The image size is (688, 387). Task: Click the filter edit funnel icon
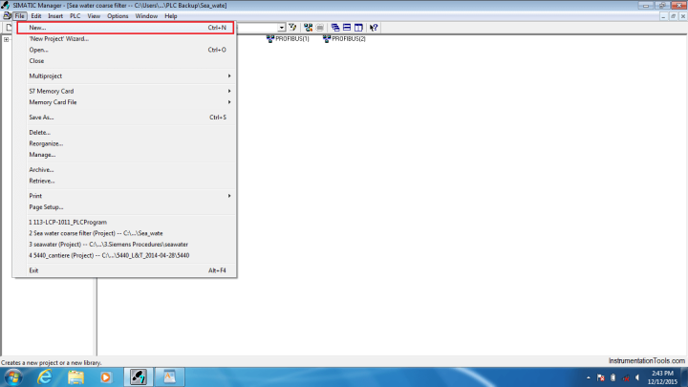tap(292, 28)
